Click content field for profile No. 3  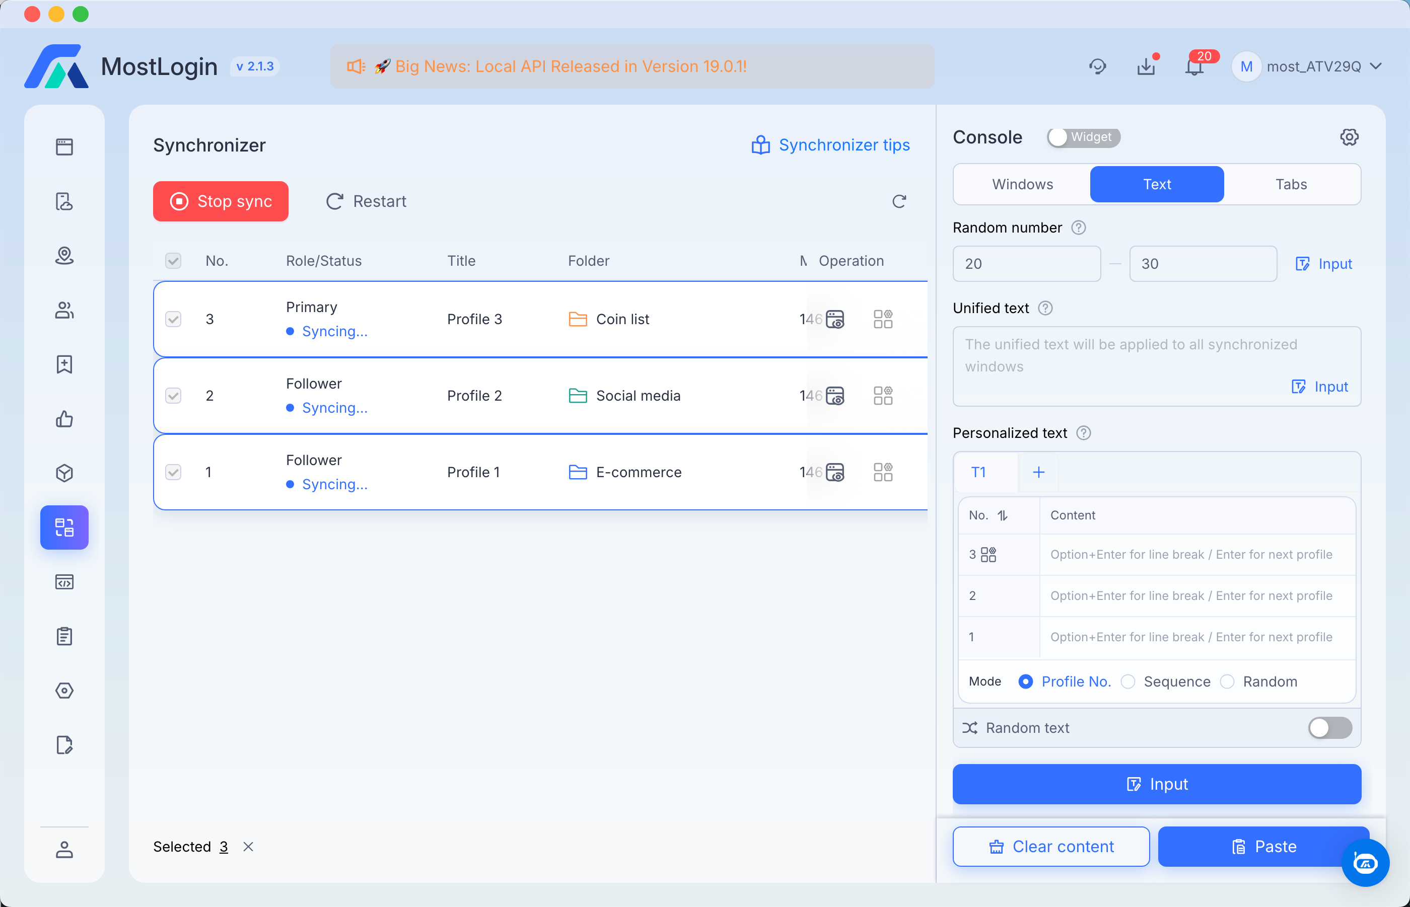pyautogui.click(x=1197, y=555)
